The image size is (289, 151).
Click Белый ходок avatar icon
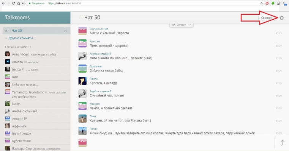pos(8,133)
